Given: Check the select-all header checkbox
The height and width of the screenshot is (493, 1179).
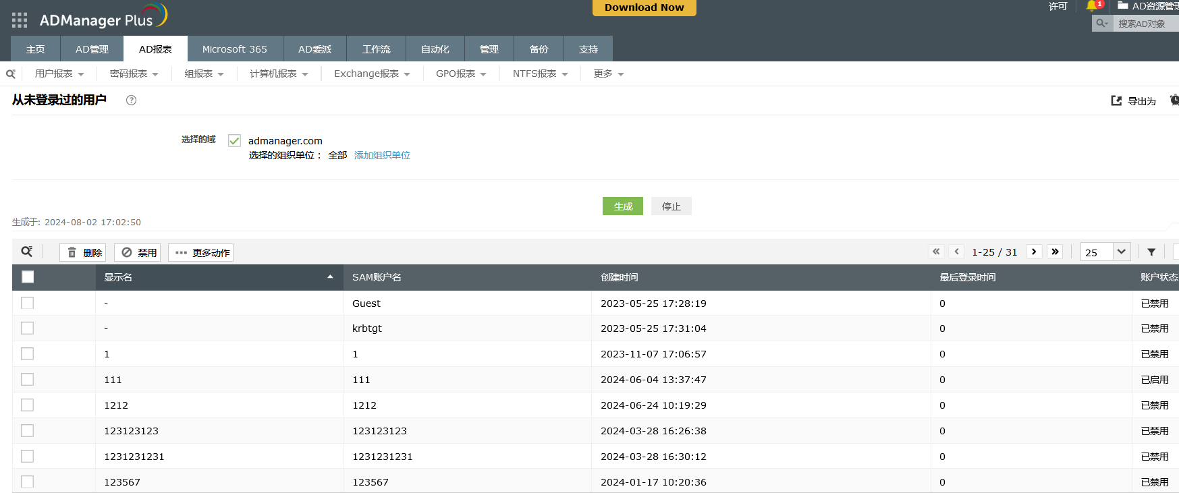Looking at the screenshot, I should point(28,277).
